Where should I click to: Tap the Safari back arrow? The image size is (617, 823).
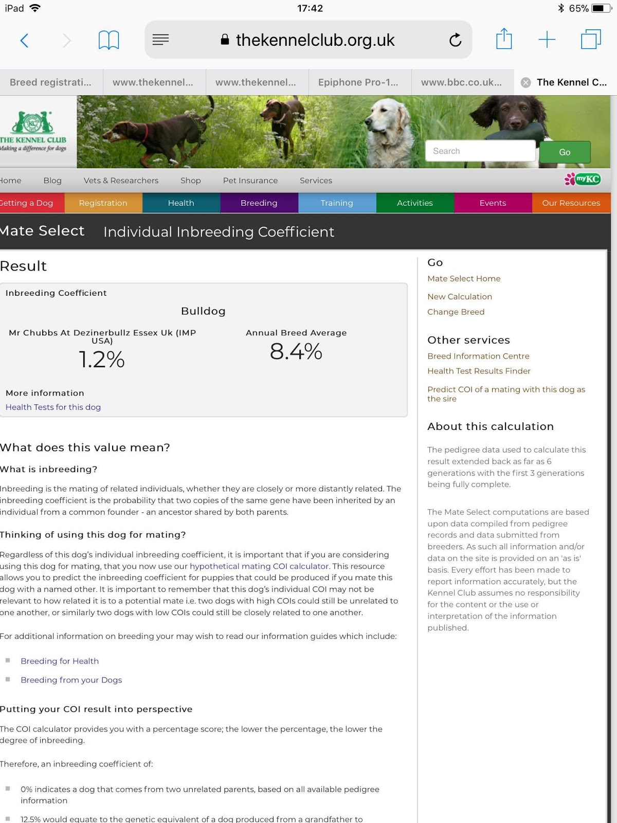24,40
